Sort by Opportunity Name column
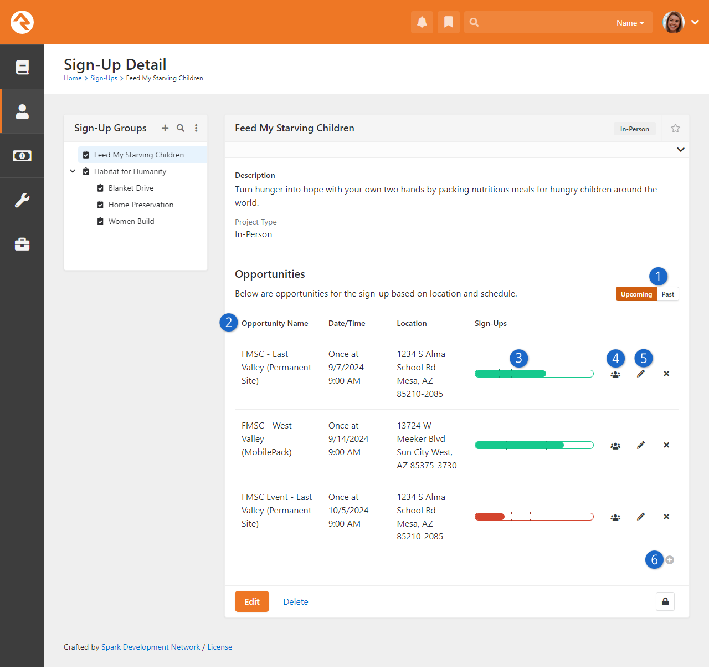 [x=275, y=323]
